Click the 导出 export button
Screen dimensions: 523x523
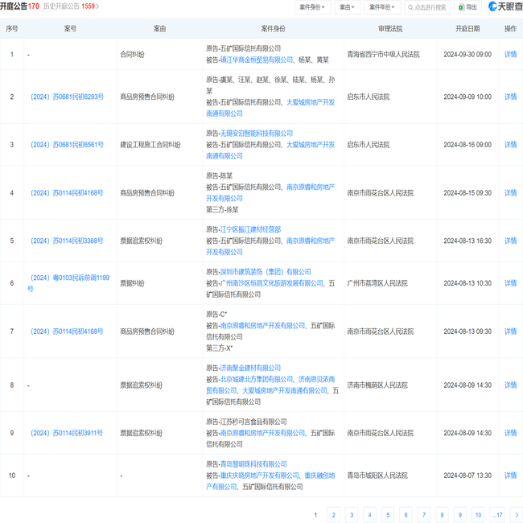[x=467, y=7]
